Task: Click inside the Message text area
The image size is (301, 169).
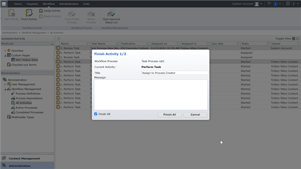Action: click(x=151, y=95)
